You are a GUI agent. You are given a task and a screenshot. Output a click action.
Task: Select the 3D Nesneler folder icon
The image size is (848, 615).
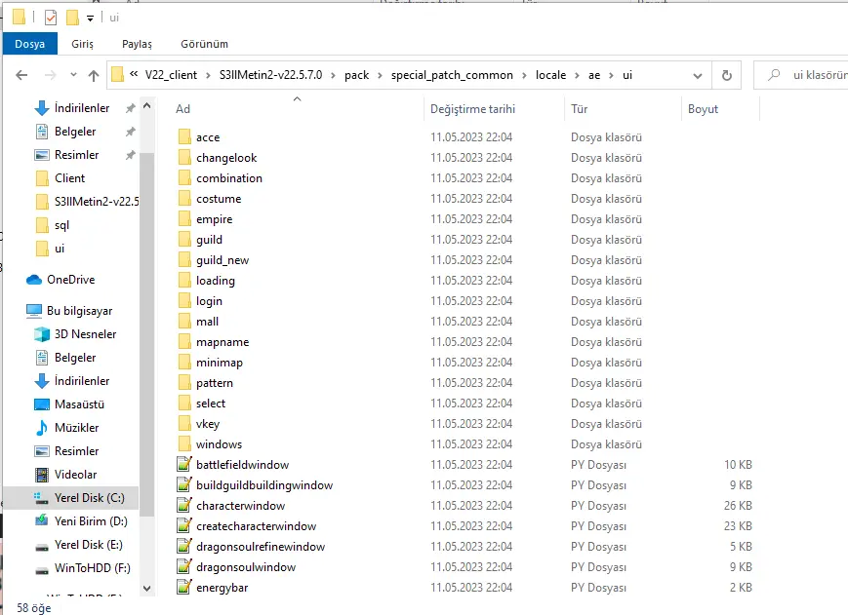(42, 334)
